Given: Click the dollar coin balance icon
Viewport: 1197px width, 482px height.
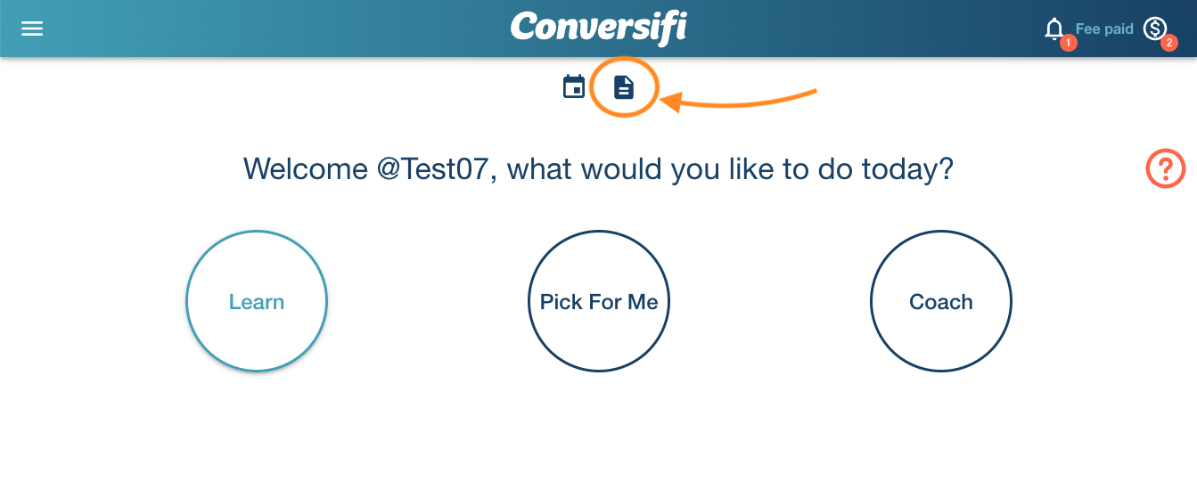Looking at the screenshot, I should [1155, 29].
